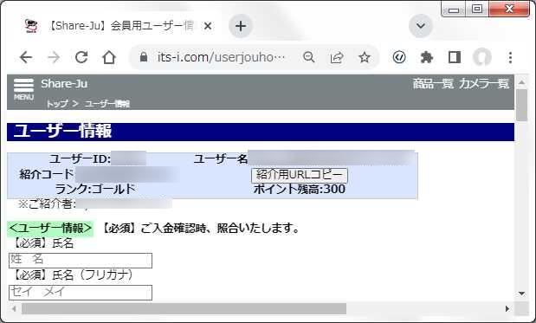Click the ランク:ゴールド text
The width and height of the screenshot is (536, 323).
pyautogui.click(x=95, y=189)
